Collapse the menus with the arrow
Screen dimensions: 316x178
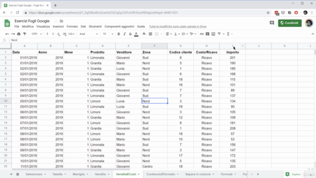tap(313, 34)
